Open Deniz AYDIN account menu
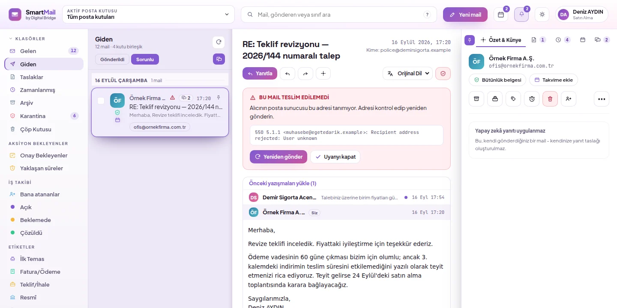This screenshot has width=617, height=308. pyautogui.click(x=582, y=15)
